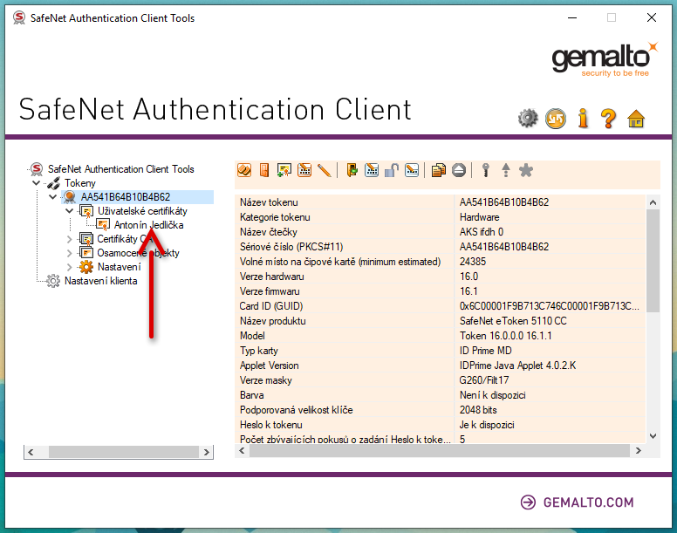Click the Card ID (GUID) value

550,306
